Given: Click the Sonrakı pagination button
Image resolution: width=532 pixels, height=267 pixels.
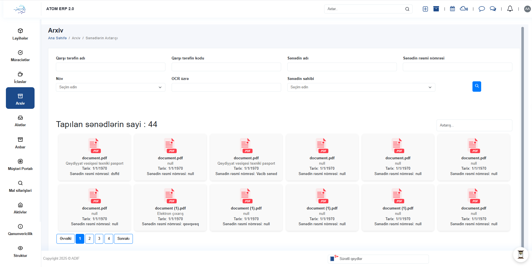Looking at the screenshot, I should [123, 239].
